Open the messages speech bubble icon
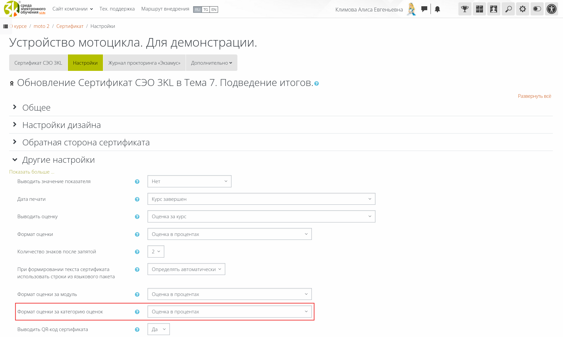 coord(424,9)
